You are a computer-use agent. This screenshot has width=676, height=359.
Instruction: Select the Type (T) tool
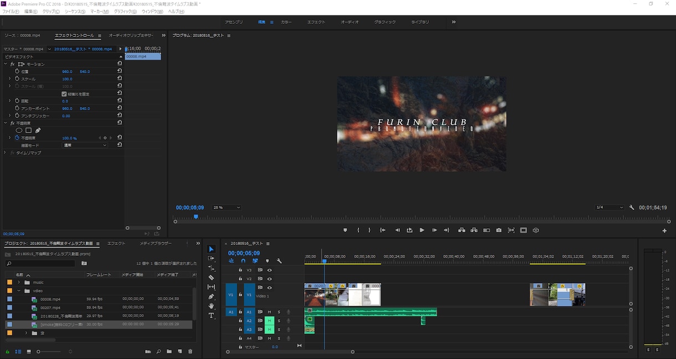coord(211,316)
